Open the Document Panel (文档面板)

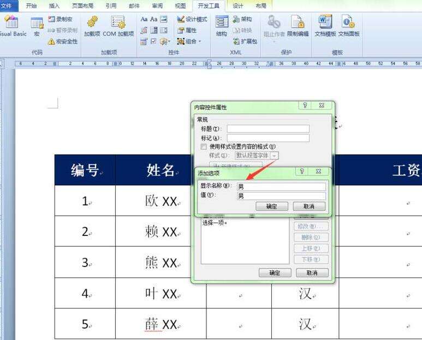349,26
